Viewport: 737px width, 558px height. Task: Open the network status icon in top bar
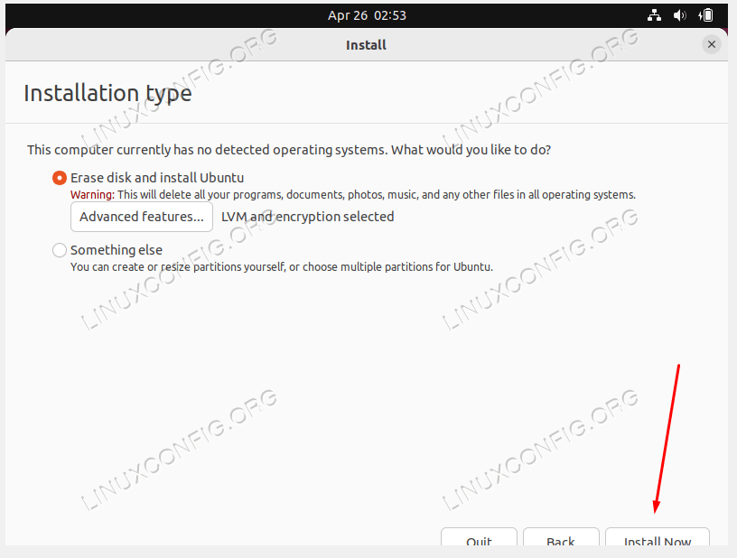(x=654, y=15)
